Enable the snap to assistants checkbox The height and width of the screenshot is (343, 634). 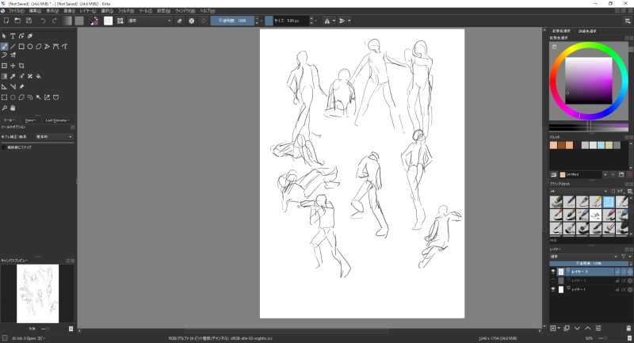click(x=4, y=147)
